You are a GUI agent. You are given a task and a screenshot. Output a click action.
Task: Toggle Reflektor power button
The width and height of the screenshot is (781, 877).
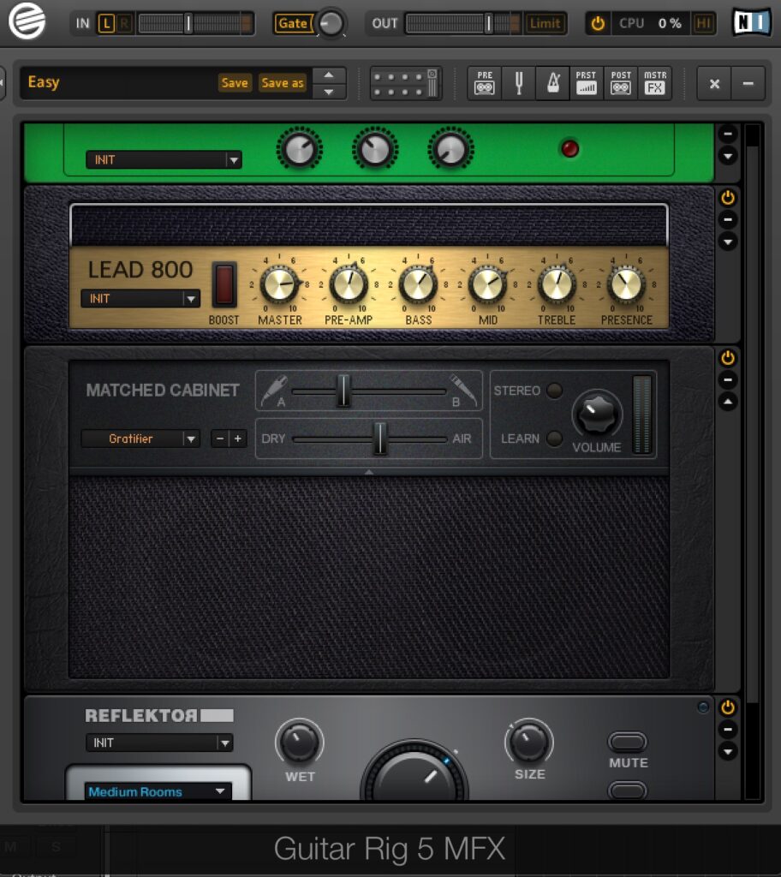(x=728, y=707)
